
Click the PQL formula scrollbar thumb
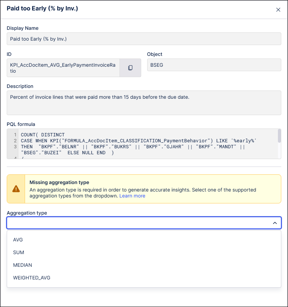tap(279, 136)
